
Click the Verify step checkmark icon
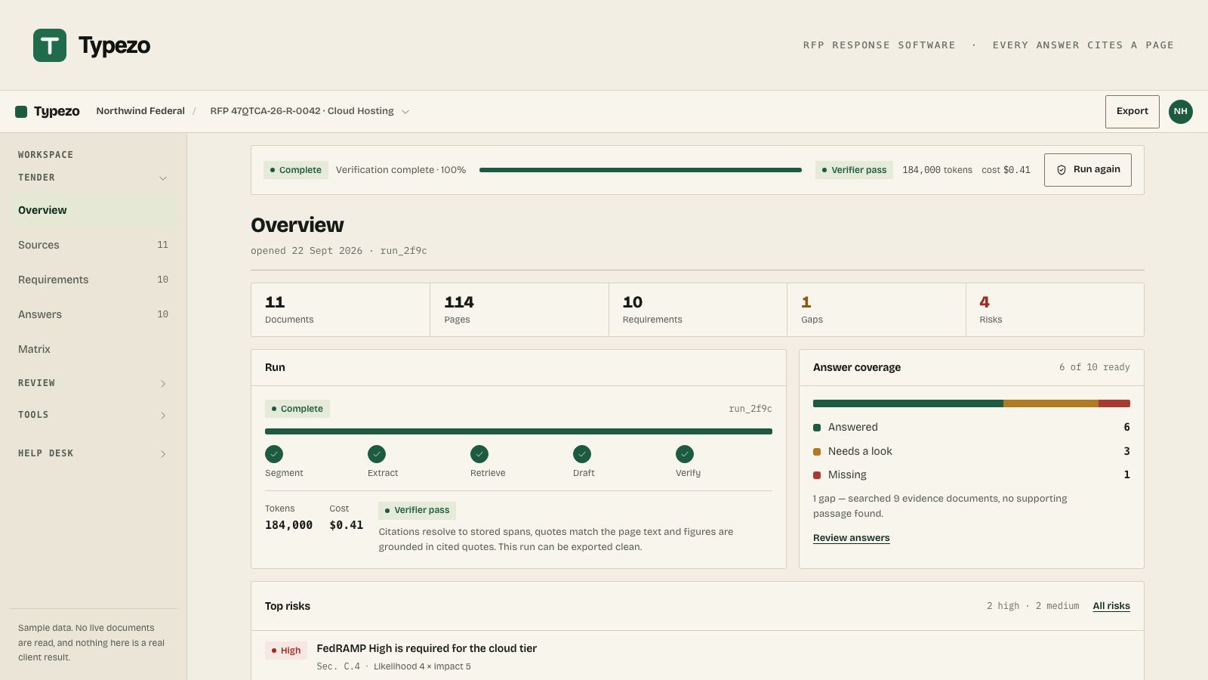685,454
